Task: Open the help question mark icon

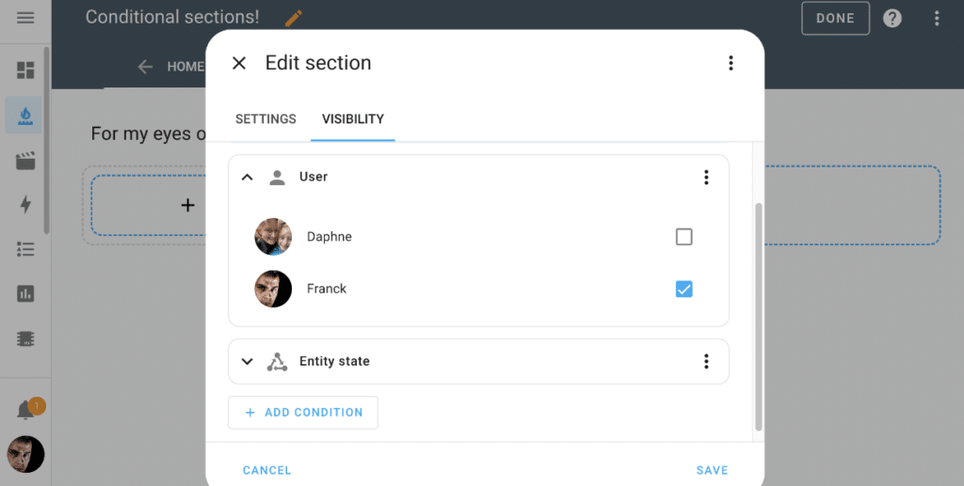Action: (x=892, y=19)
